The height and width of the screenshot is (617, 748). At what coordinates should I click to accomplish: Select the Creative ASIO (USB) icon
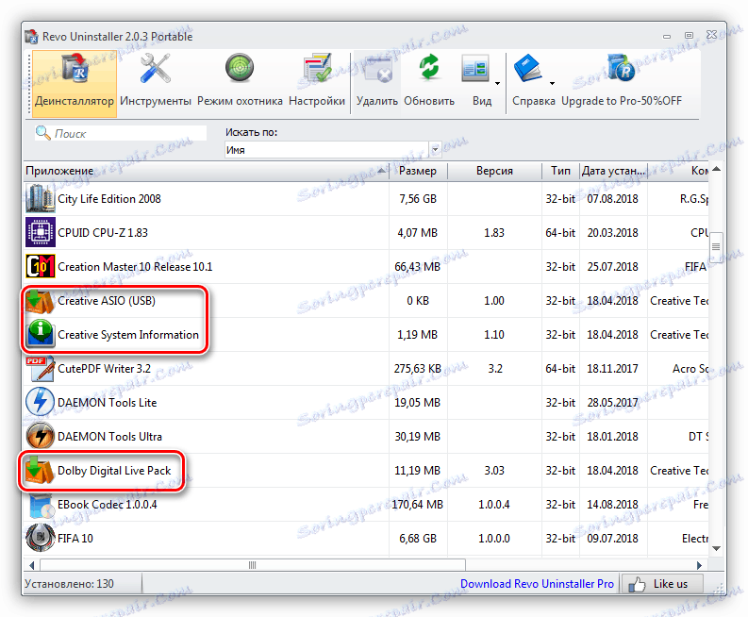40,301
